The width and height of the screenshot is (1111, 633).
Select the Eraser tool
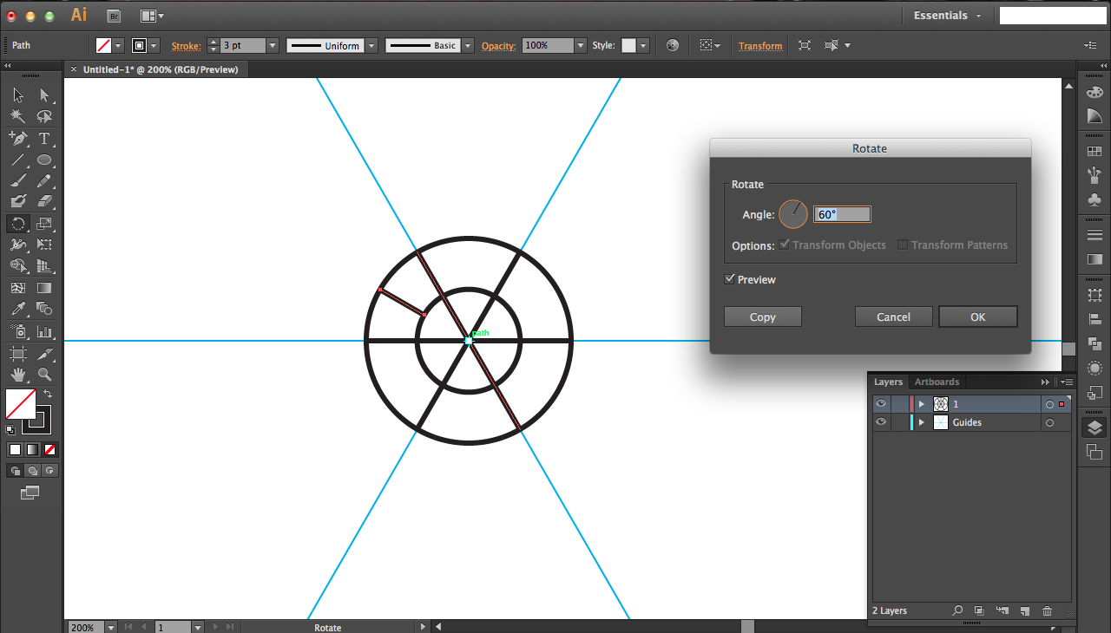[x=44, y=201]
